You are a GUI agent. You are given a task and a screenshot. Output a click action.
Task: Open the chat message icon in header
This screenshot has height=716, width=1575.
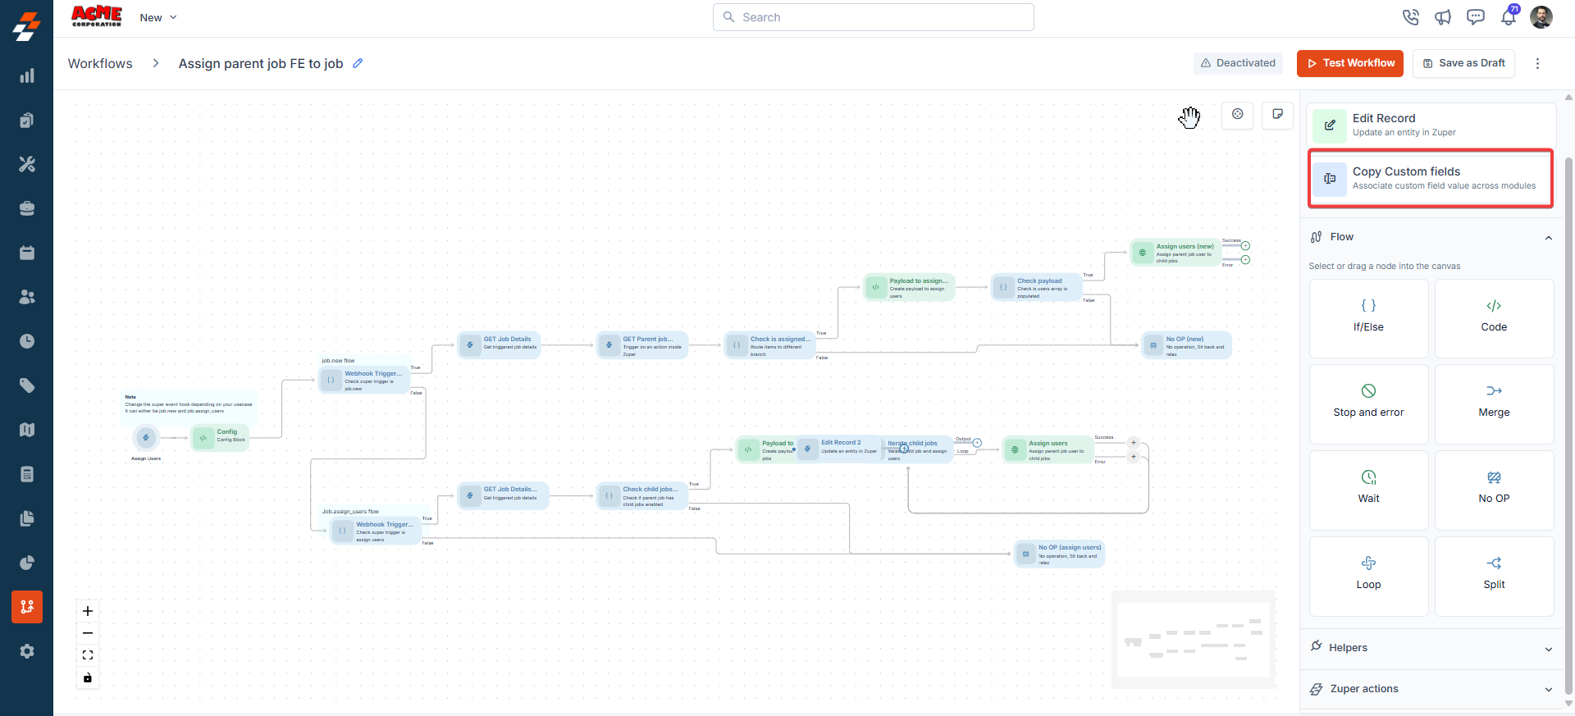pos(1476,17)
